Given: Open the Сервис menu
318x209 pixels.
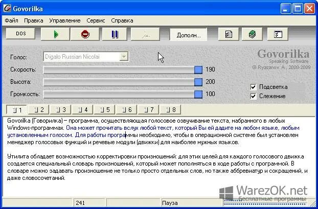Looking at the screenshot, I should 96,20.
